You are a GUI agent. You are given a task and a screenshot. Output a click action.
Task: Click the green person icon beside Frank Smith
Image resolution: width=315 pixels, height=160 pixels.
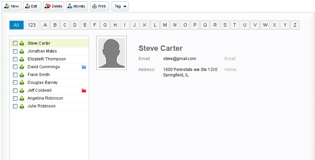click(x=22, y=75)
